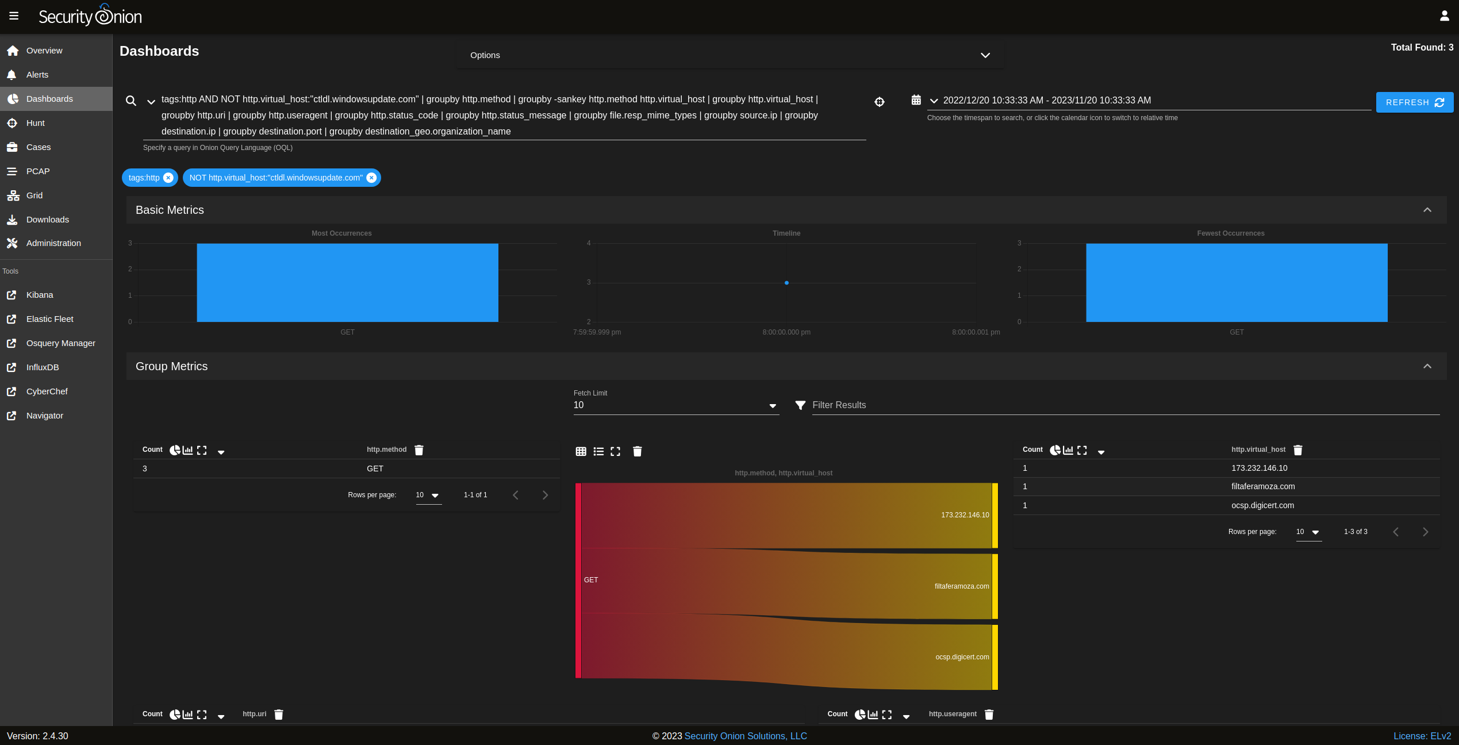Screen dimensions: 1459x745
Task: Click the REFRESH button
Action: point(1414,102)
